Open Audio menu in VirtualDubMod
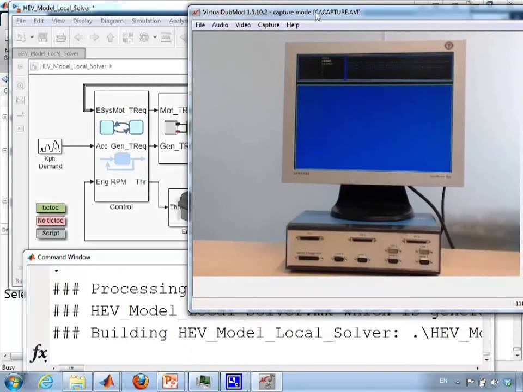The height and width of the screenshot is (392, 523). coord(220,25)
